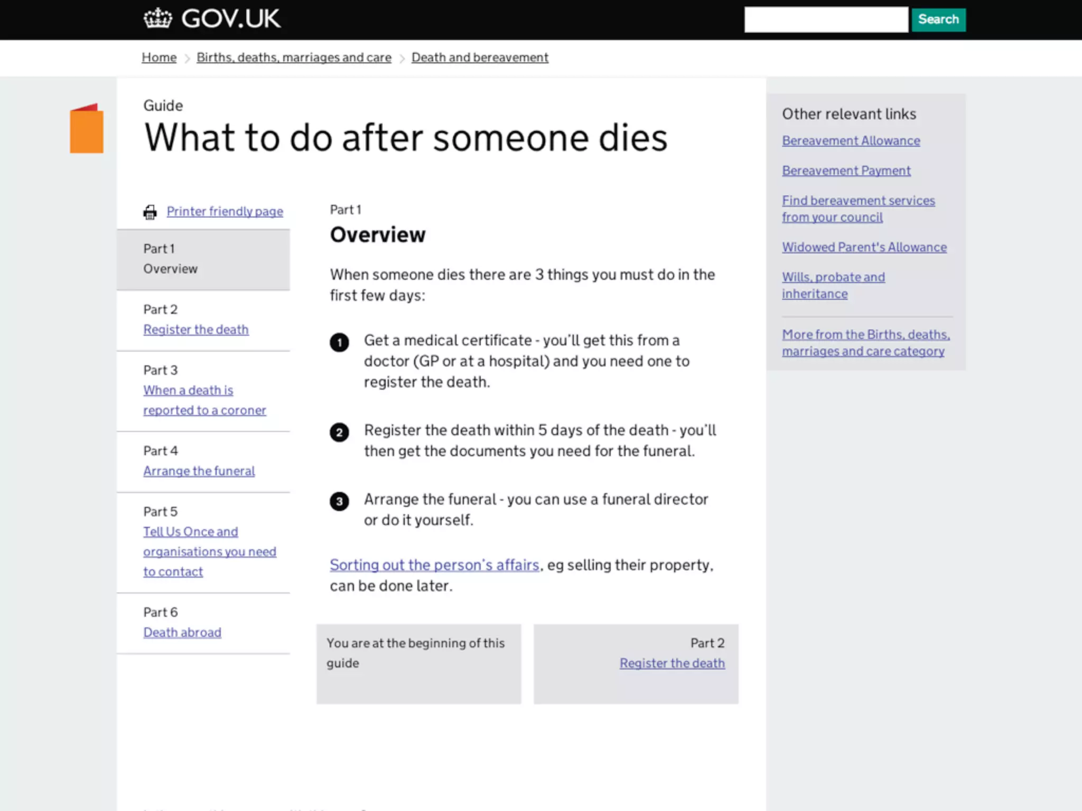Open Sorting out the person's affairs link

coord(434,565)
